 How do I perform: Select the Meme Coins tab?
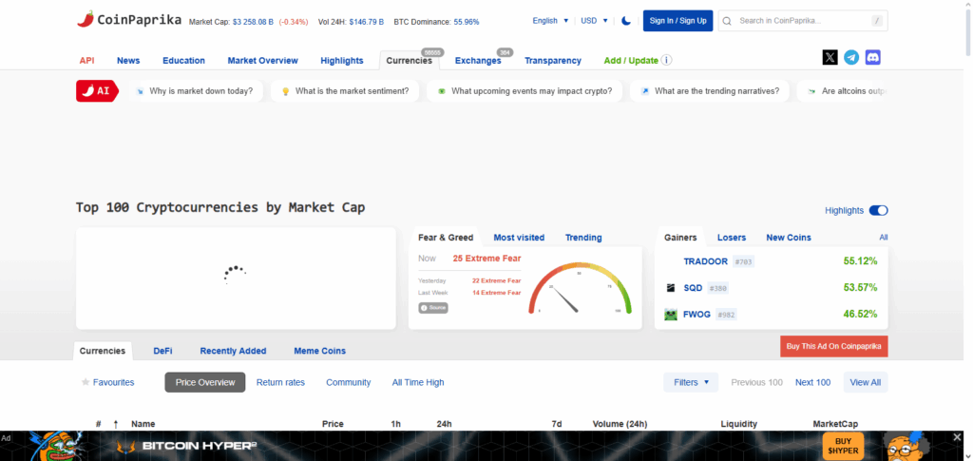319,351
